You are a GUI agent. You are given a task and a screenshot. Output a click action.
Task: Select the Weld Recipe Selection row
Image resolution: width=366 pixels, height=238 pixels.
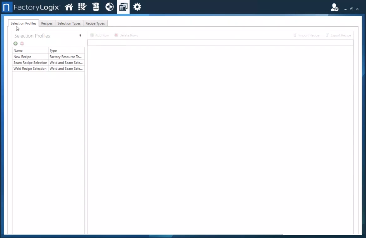tap(30, 68)
